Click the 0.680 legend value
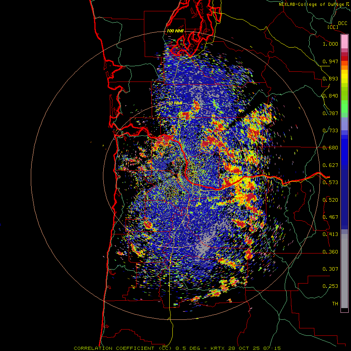Image resolution: width=351 pixels, height=351 pixels. click(330, 148)
